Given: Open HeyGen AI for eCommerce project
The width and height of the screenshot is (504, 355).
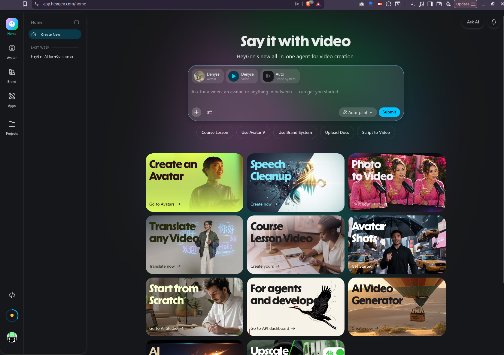Looking at the screenshot, I should pos(52,56).
